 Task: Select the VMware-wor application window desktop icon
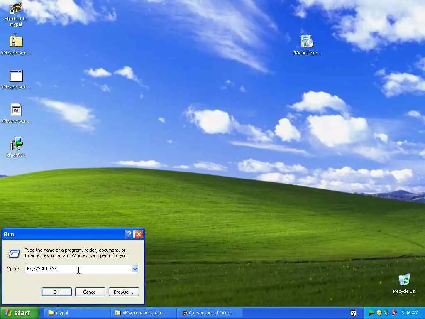pos(16,79)
